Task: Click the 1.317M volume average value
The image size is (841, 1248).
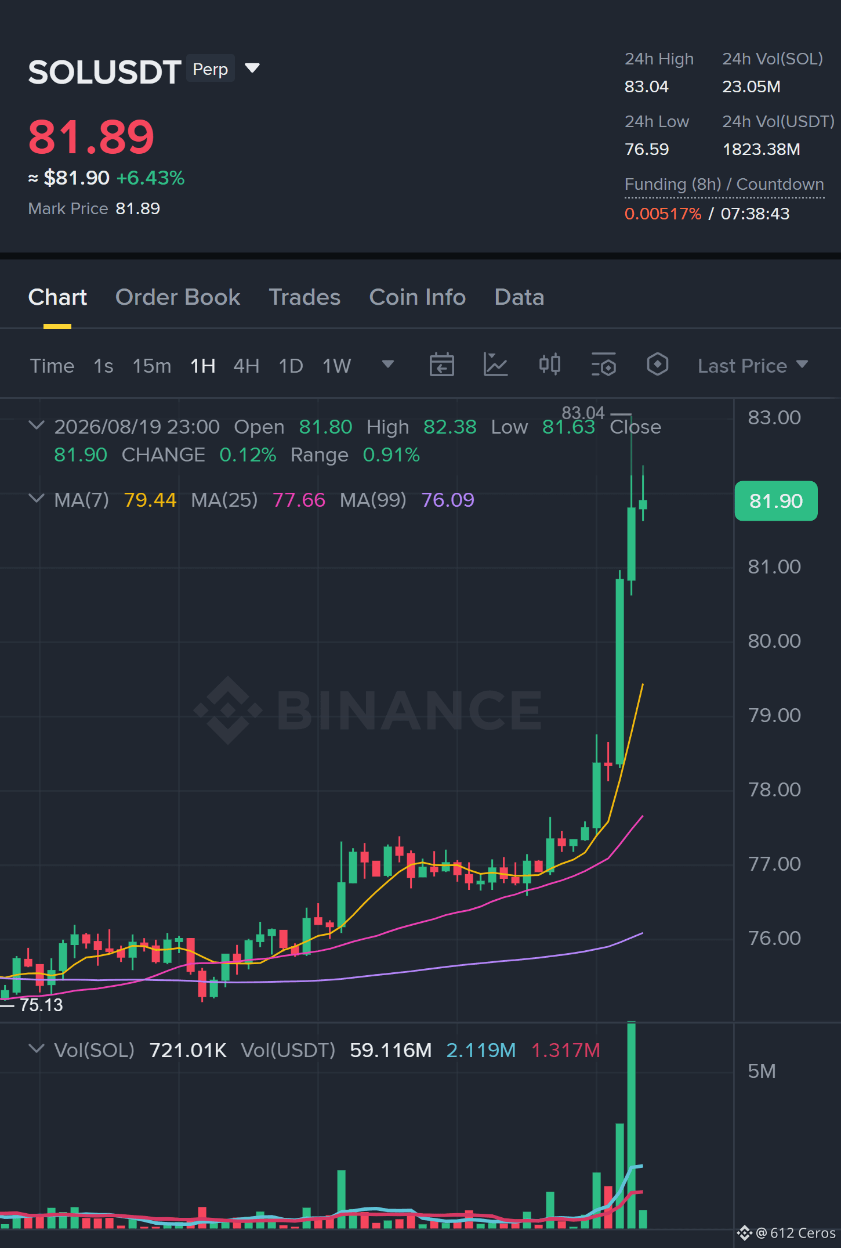Action: point(565,1050)
